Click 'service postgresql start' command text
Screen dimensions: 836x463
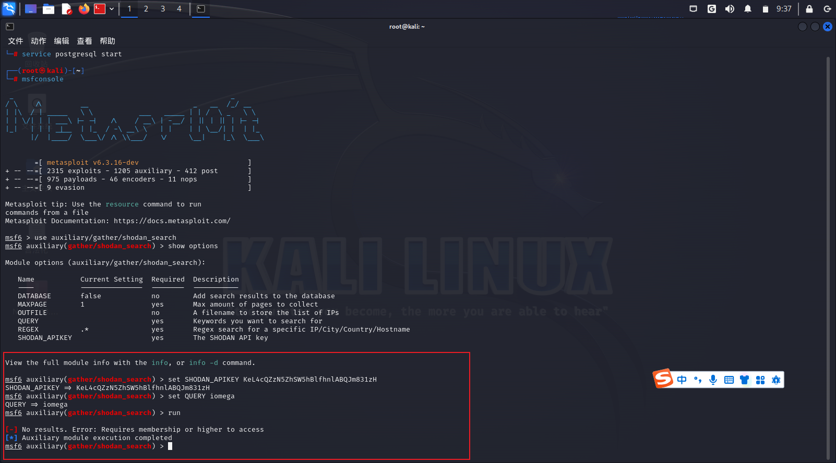pyautogui.click(x=72, y=54)
